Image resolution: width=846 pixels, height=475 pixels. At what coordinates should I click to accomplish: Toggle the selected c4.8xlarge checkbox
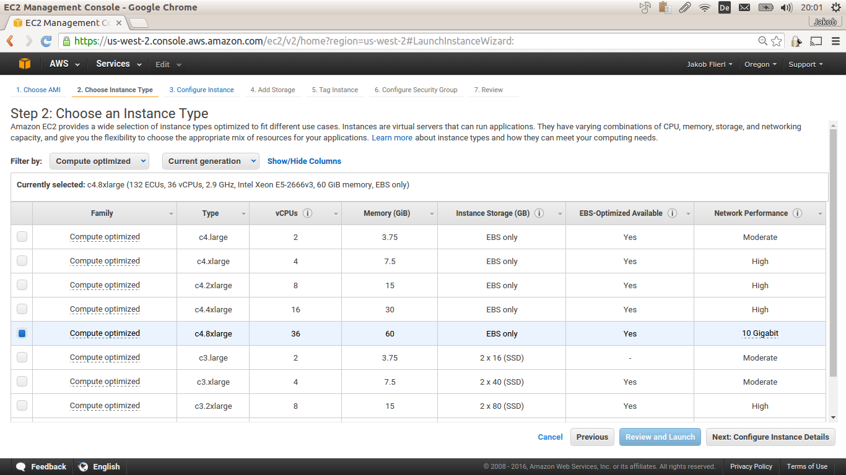point(22,333)
